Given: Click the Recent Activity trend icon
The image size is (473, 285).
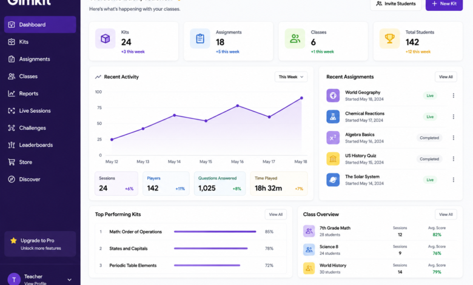Looking at the screenshot, I should pyautogui.click(x=98, y=77).
